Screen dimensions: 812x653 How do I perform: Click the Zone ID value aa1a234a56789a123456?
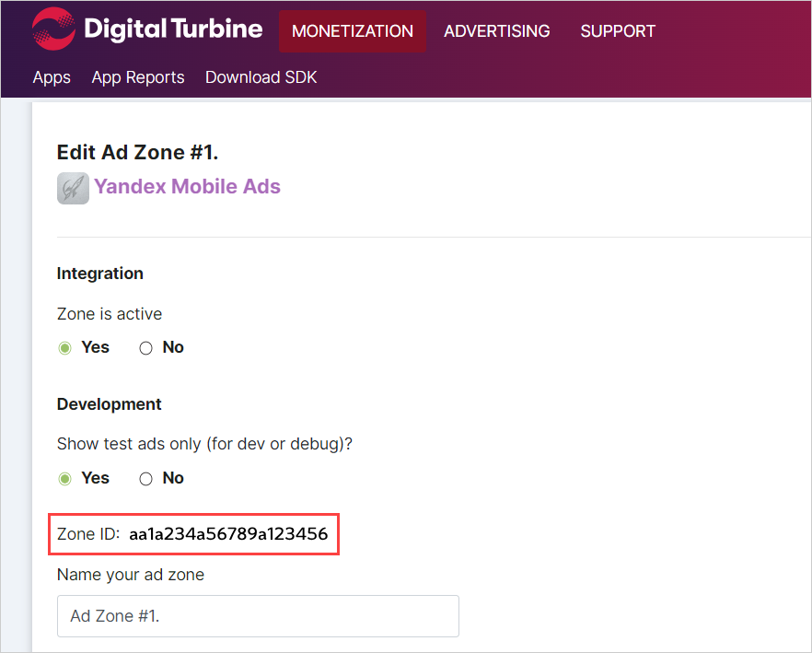(x=228, y=534)
